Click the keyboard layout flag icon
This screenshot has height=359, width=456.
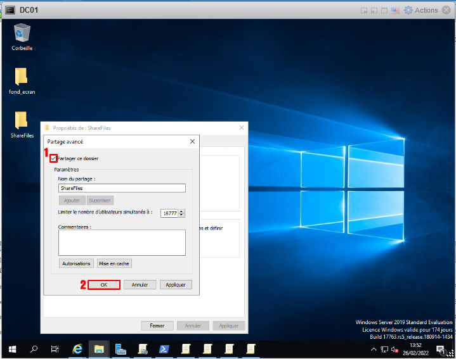click(396, 10)
